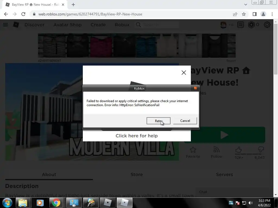Open Roblox hamburger navigation menu

point(5,25)
